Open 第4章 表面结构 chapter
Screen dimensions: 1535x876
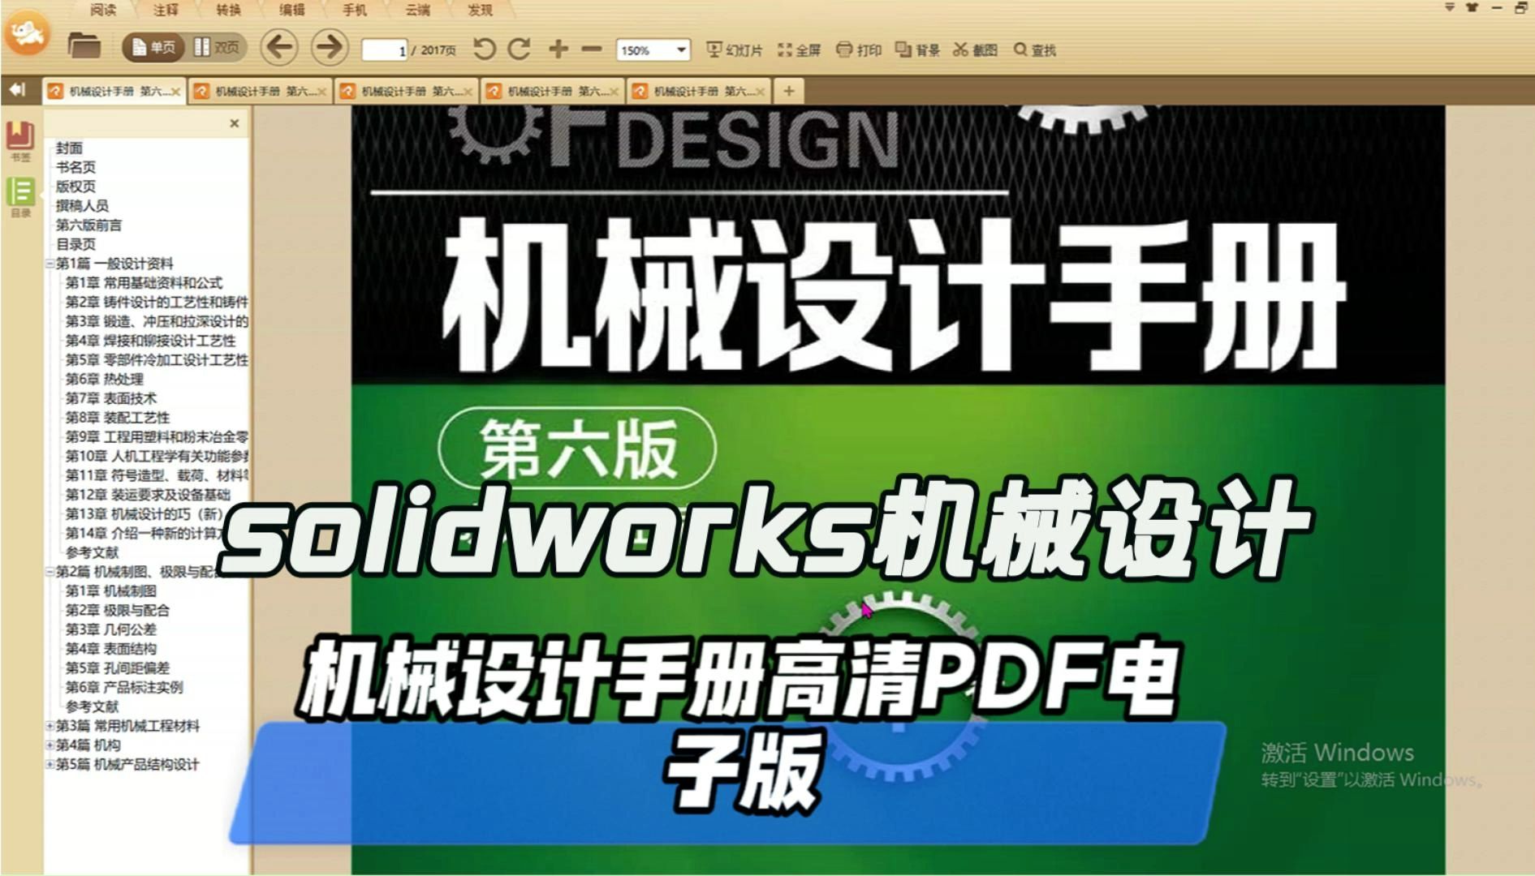pyautogui.click(x=110, y=649)
